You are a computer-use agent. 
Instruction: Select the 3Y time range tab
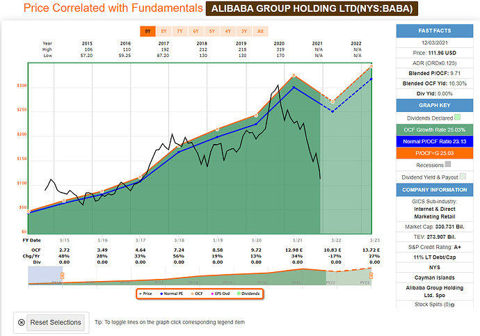(x=244, y=31)
